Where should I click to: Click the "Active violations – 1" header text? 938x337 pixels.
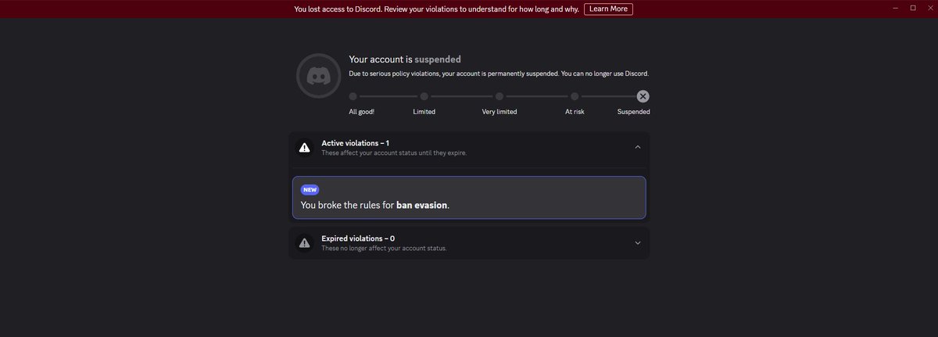(x=356, y=143)
